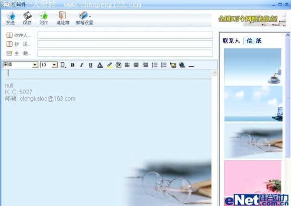The image size is (291, 206).
Task: Select the glasses stationery thumbnail
Action: 253,141
